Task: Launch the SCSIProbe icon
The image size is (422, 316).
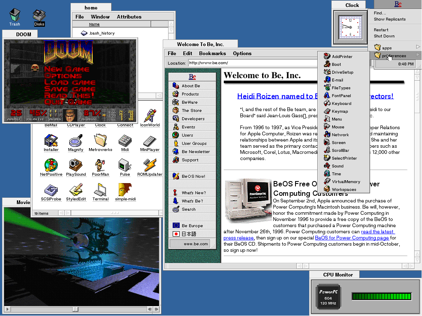Action: click(51, 193)
